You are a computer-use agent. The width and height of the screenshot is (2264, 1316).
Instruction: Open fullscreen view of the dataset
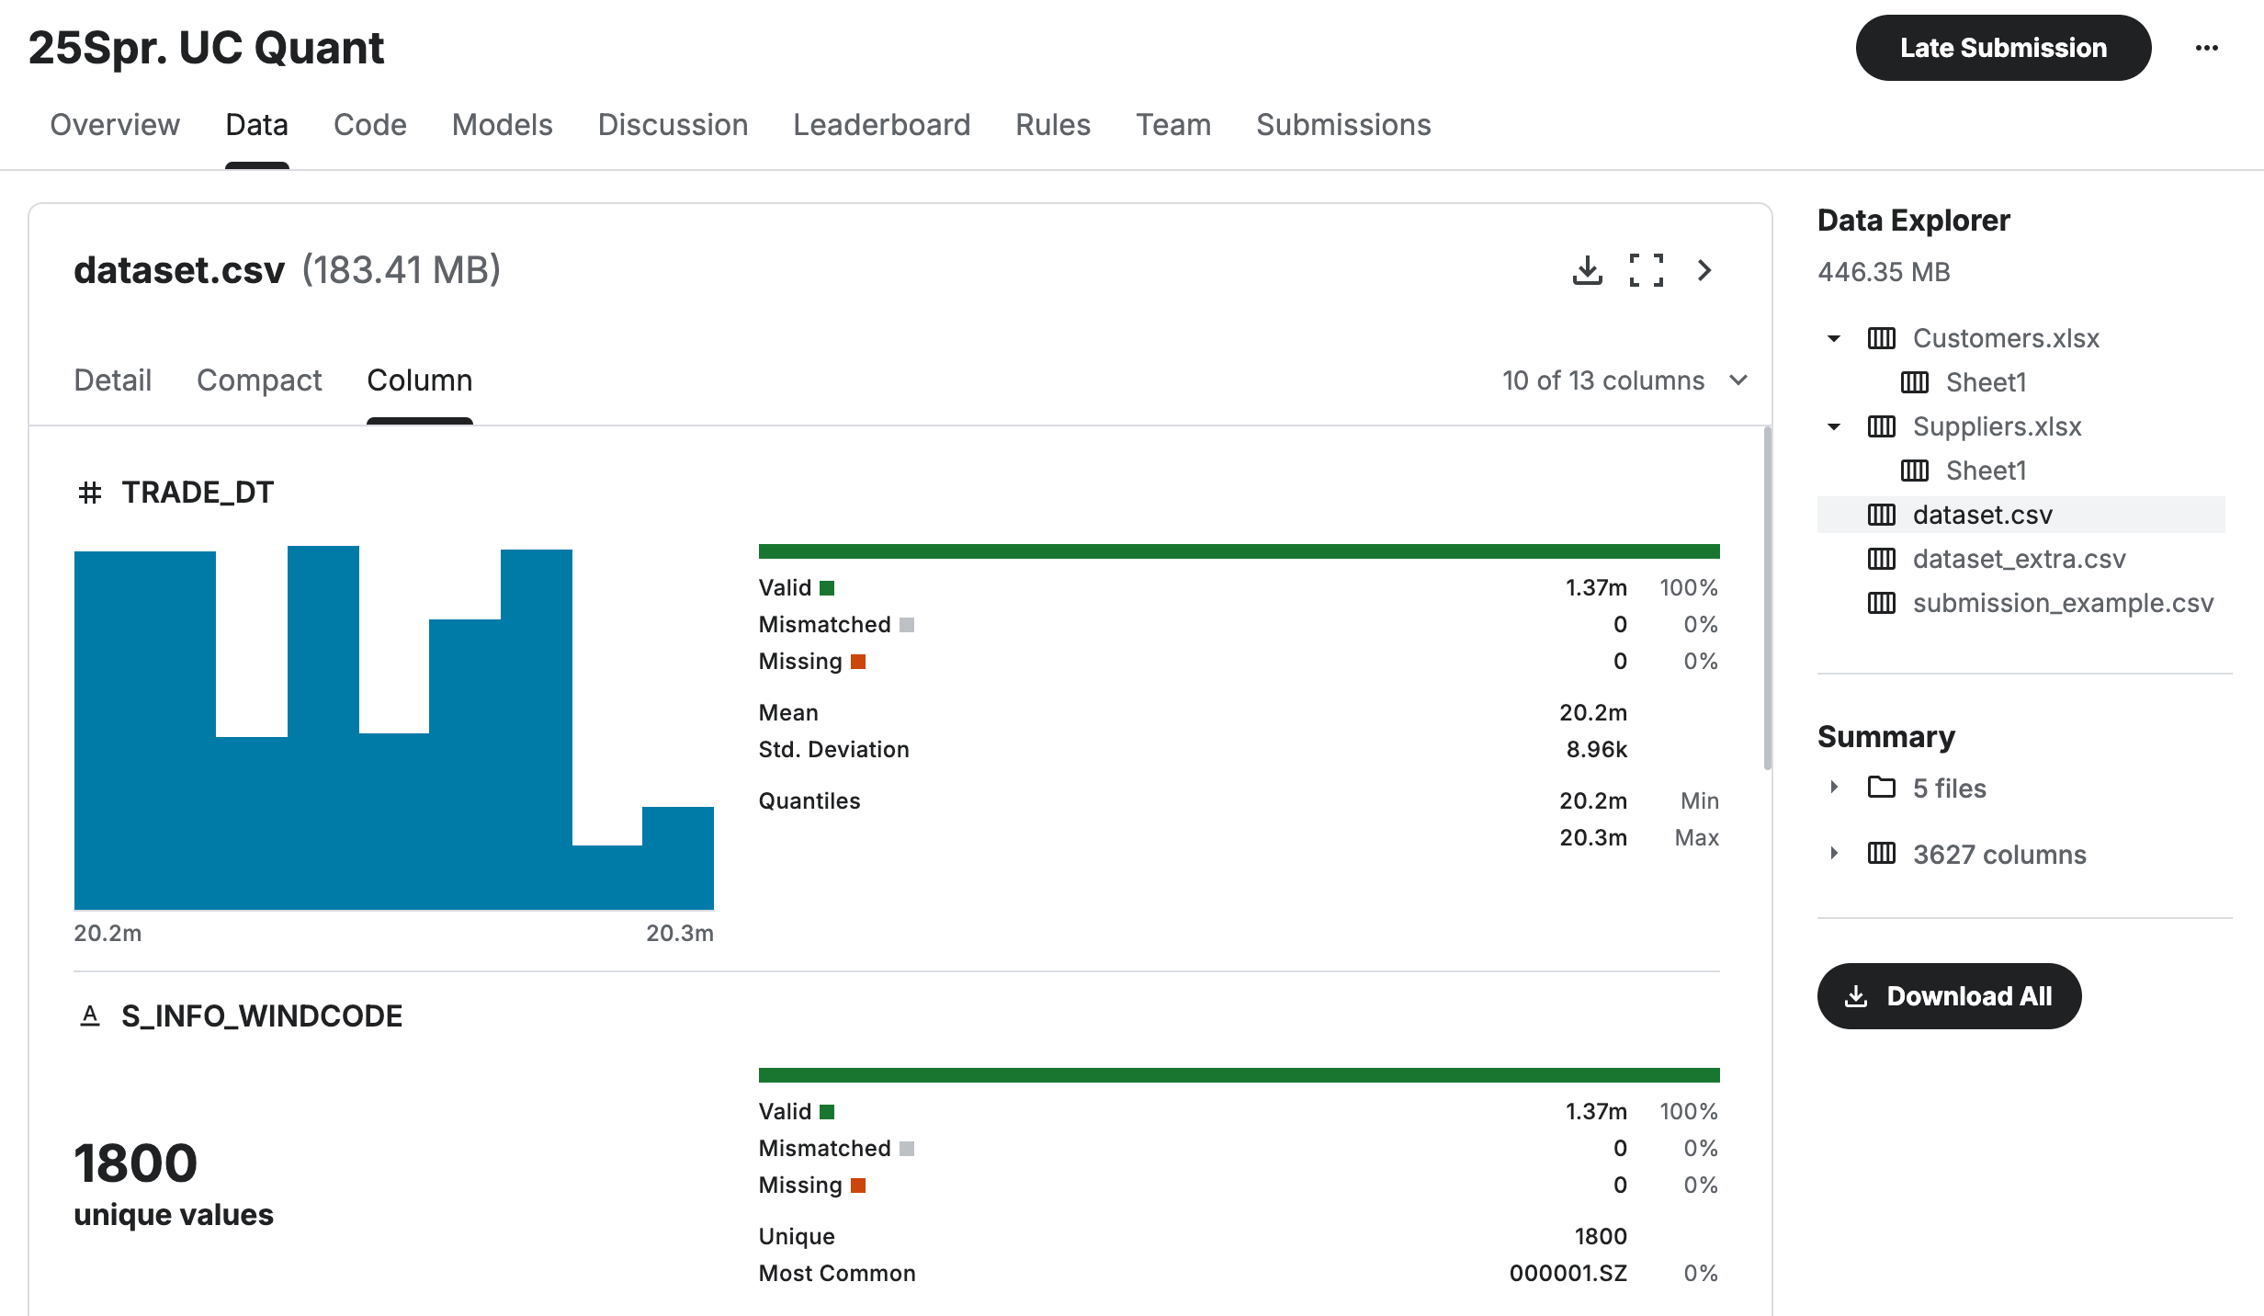(1646, 270)
